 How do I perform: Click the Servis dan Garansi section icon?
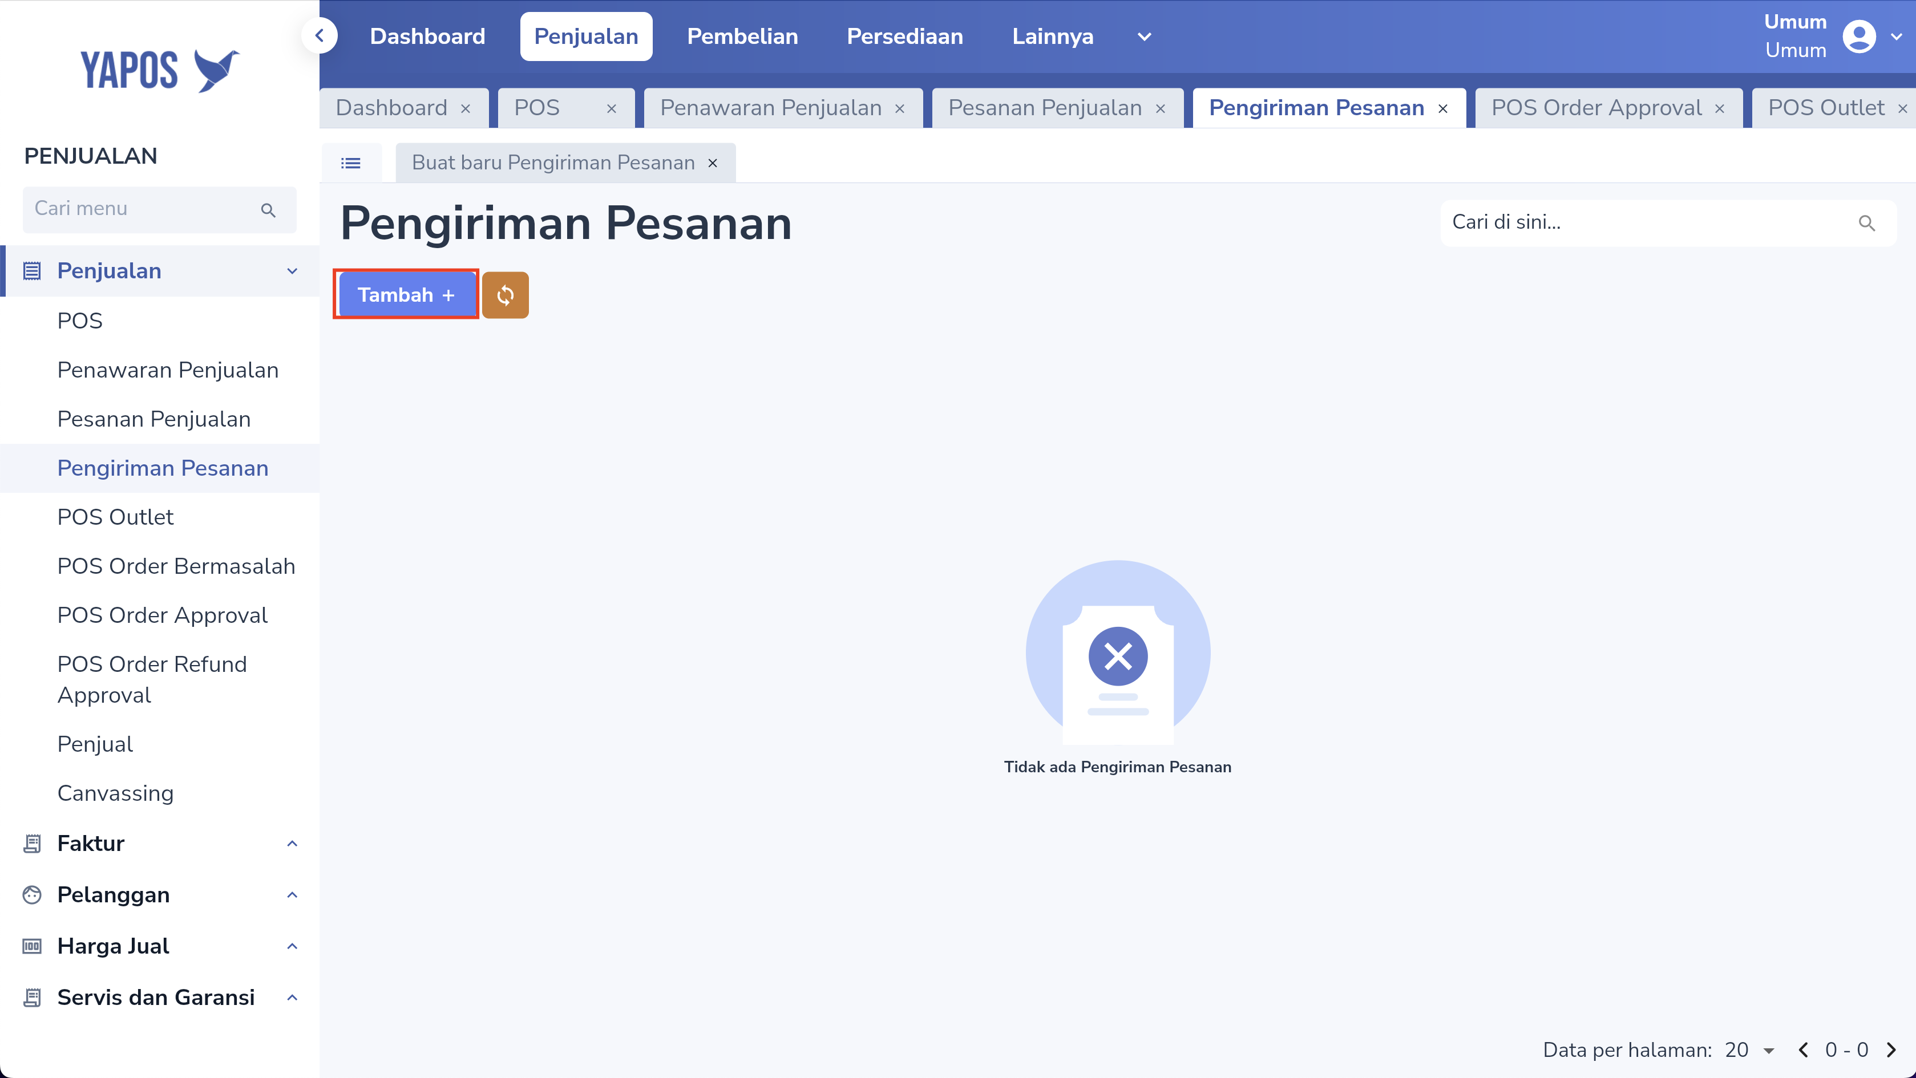point(32,997)
